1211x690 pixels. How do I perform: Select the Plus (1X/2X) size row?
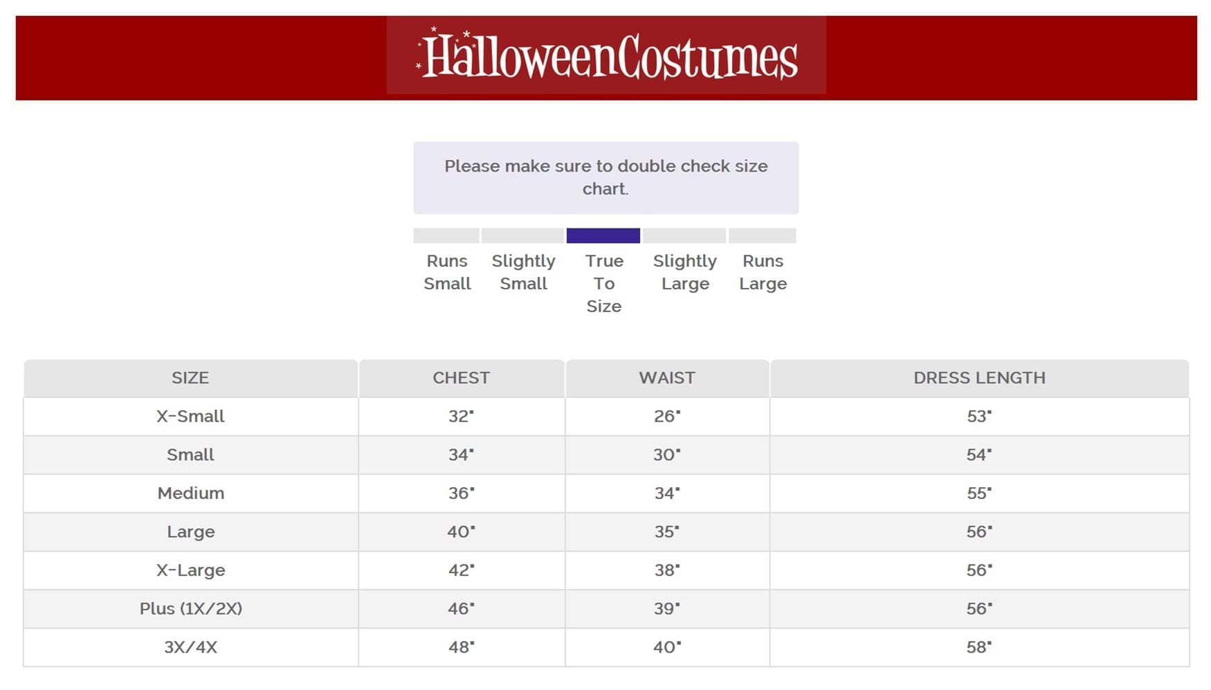tap(190, 609)
